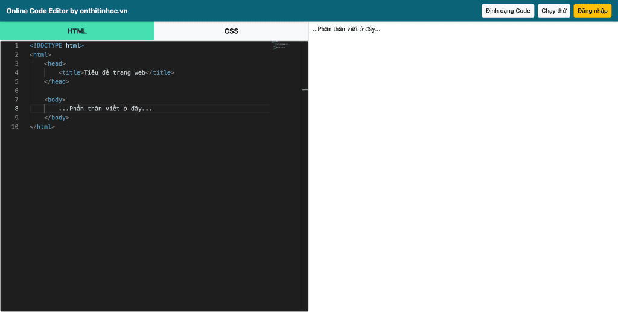Click the '...Phần thân viết ở đây...' code line

[106, 109]
